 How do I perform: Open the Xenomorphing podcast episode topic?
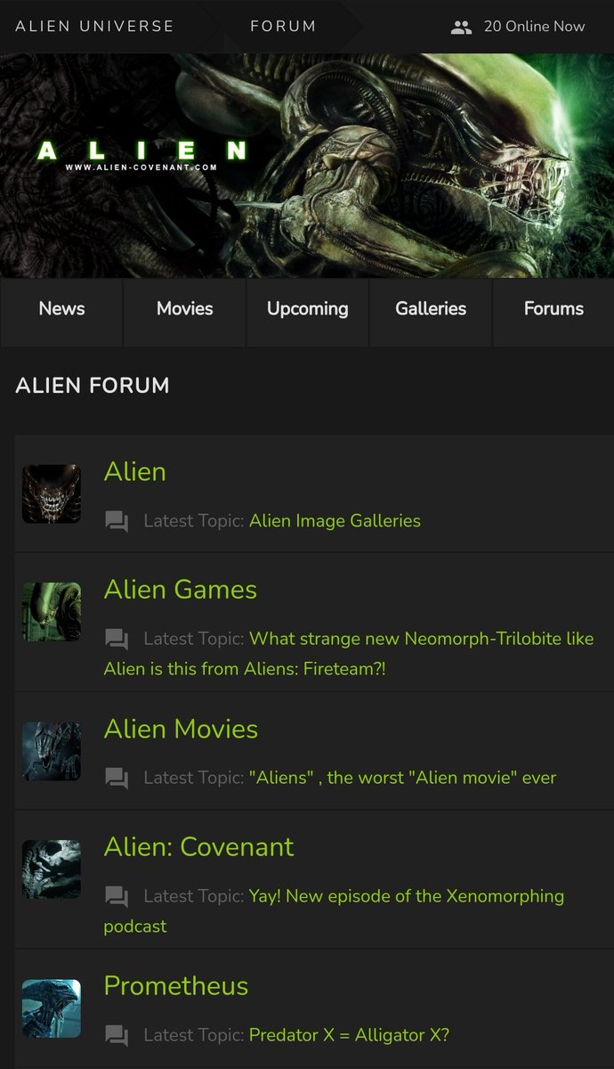[x=334, y=911]
